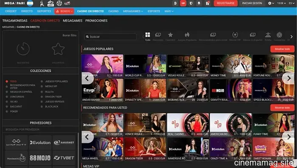Open the HOT popcorn icon shortcut
This screenshot has height=168, width=297.
[50, 3]
